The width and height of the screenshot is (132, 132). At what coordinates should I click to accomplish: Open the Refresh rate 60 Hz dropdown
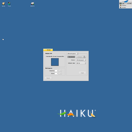coord(81,63)
